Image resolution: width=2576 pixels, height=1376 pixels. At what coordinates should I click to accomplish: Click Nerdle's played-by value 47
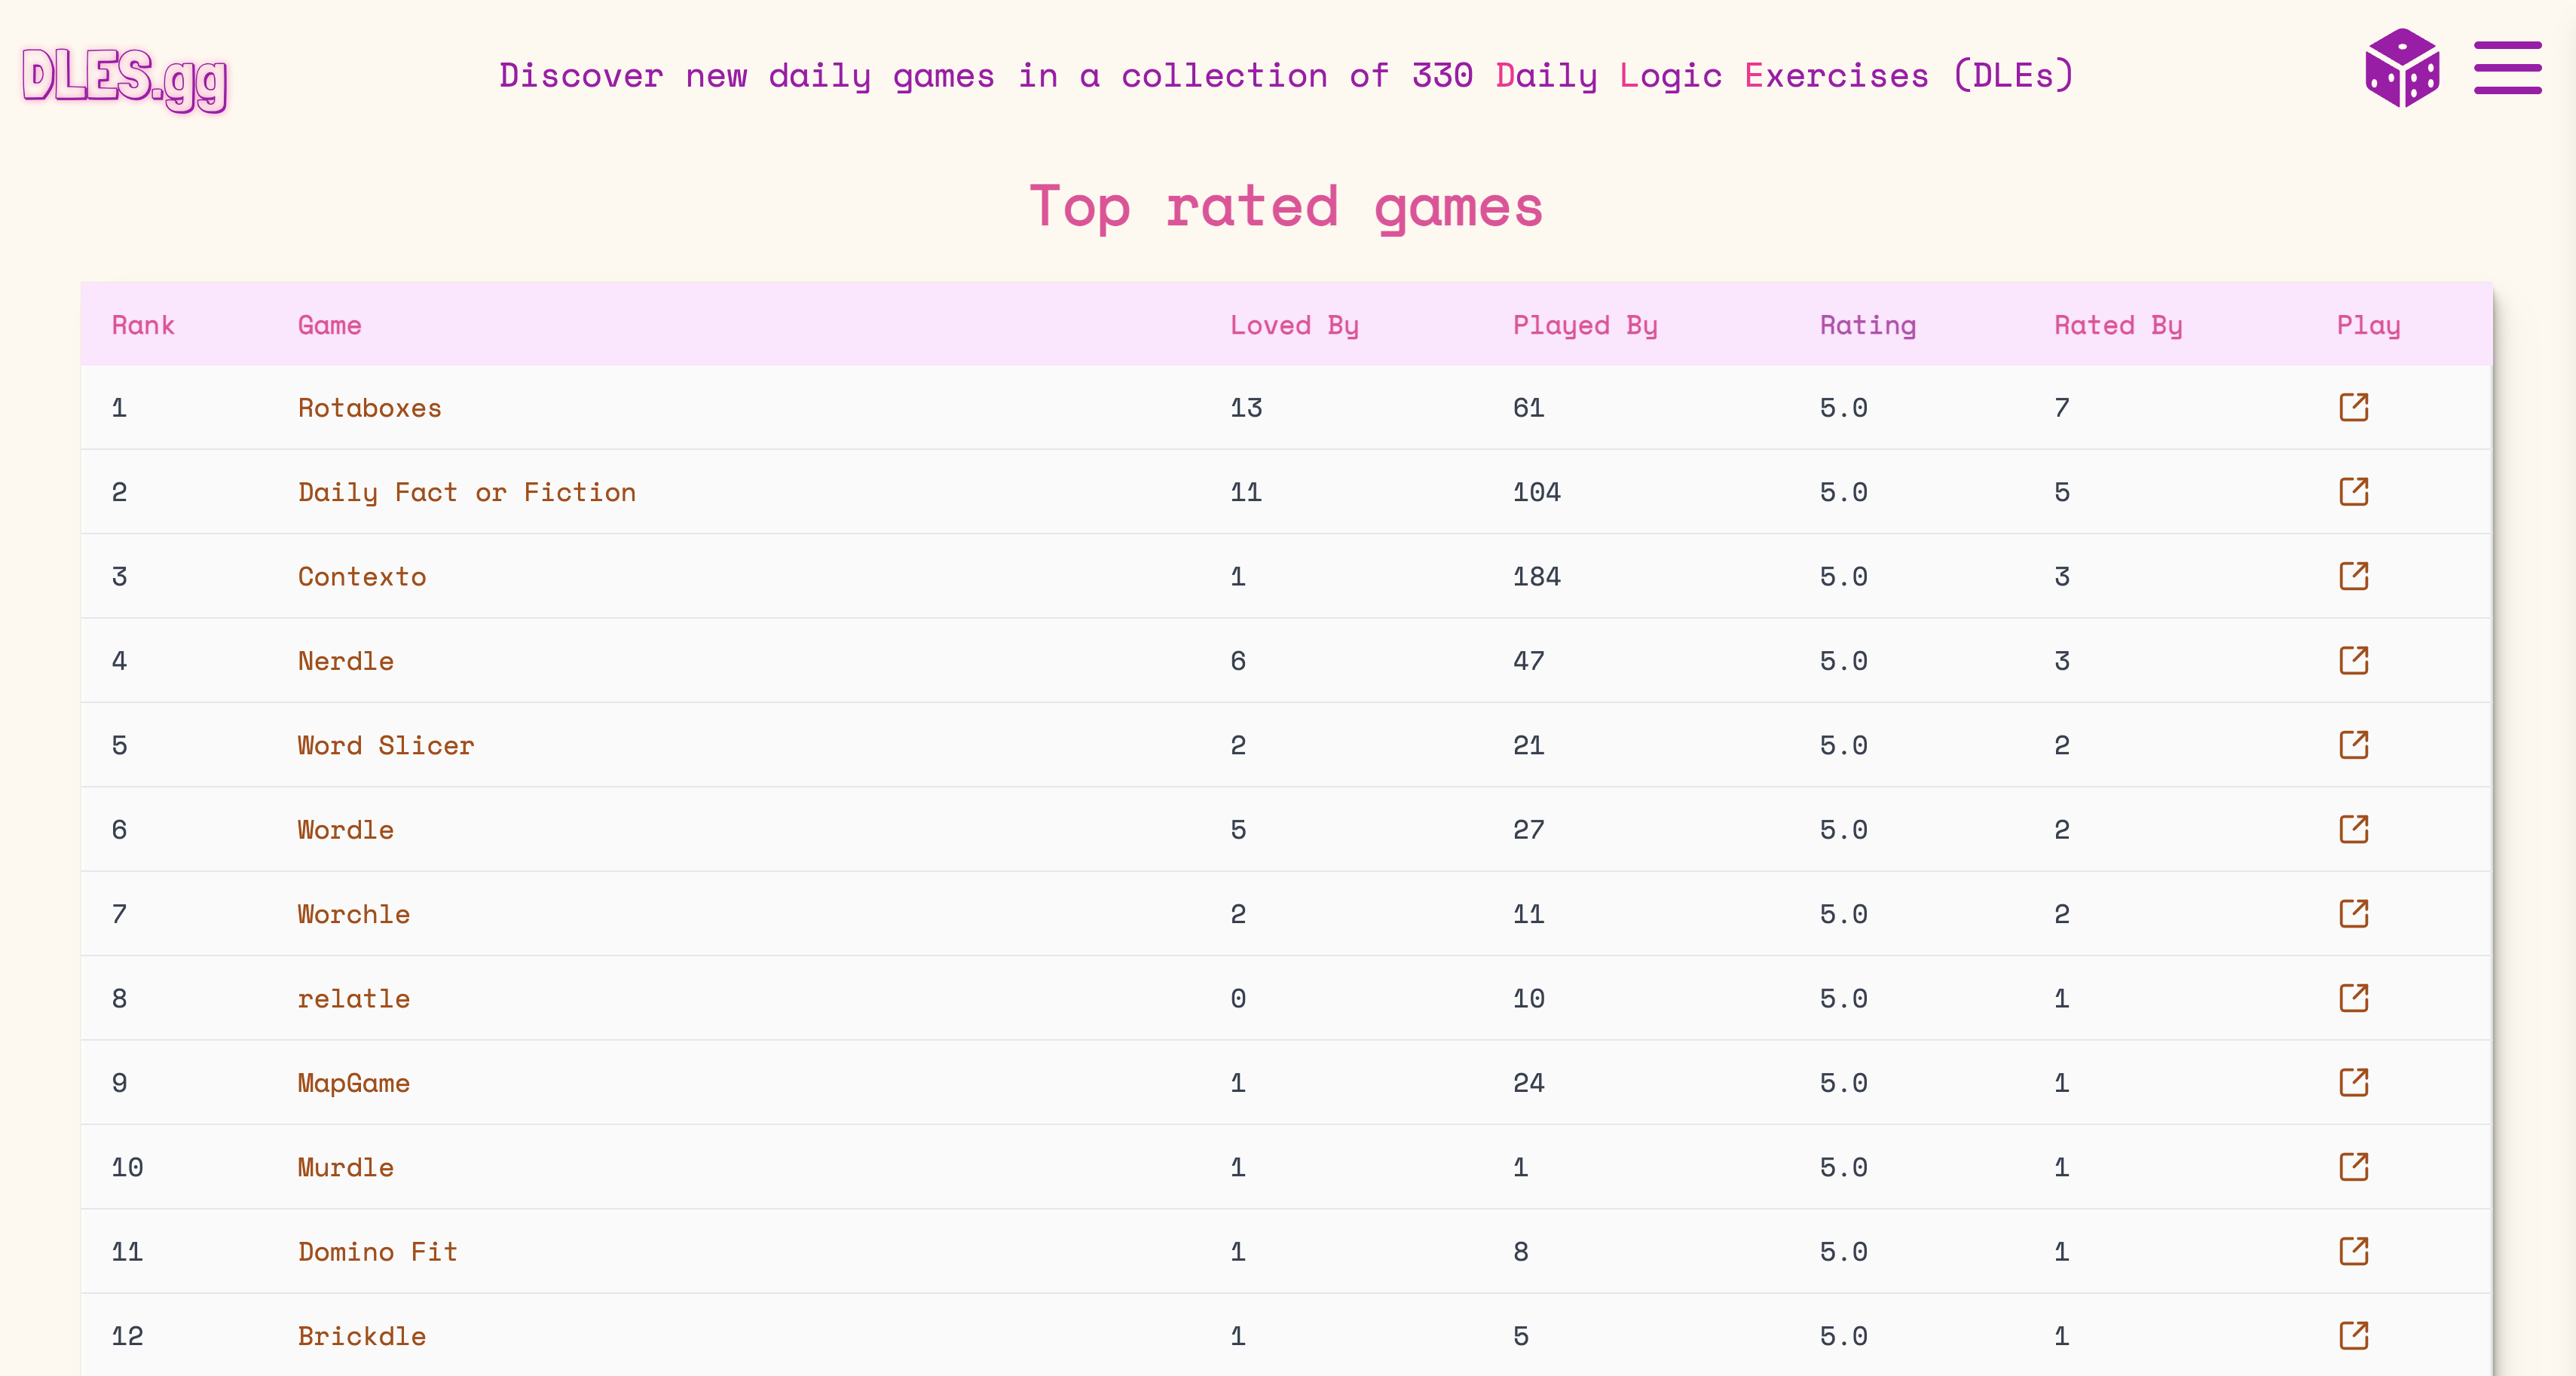tap(1528, 661)
